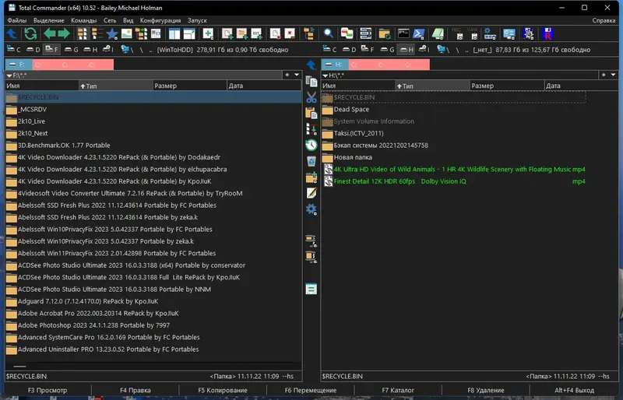Image resolution: width=623 pixels, height=400 pixels.
Task: Open the Файлы menu
Action: [x=16, y=20]
